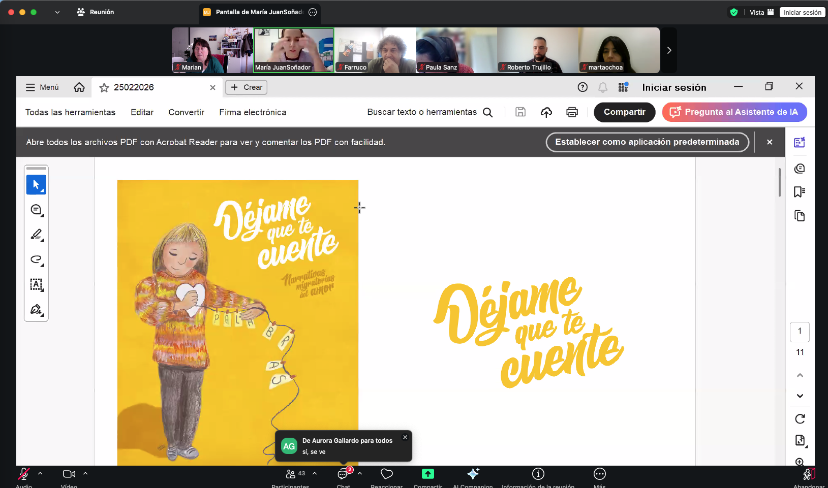828x488 pixels.
Task: Click the vertical document scrollbar
Action: point(780,183)
